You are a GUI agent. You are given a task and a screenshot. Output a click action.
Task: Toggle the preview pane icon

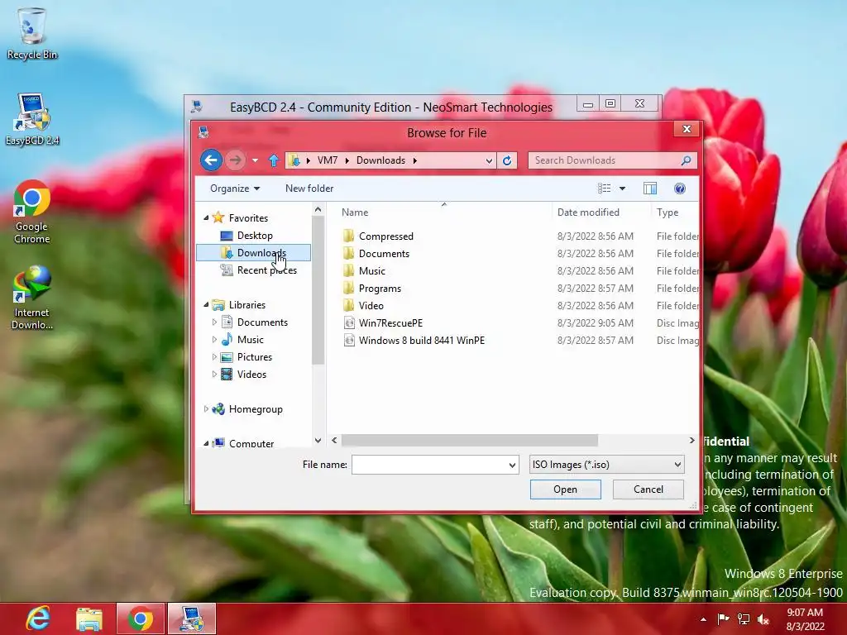coord(650,189)
